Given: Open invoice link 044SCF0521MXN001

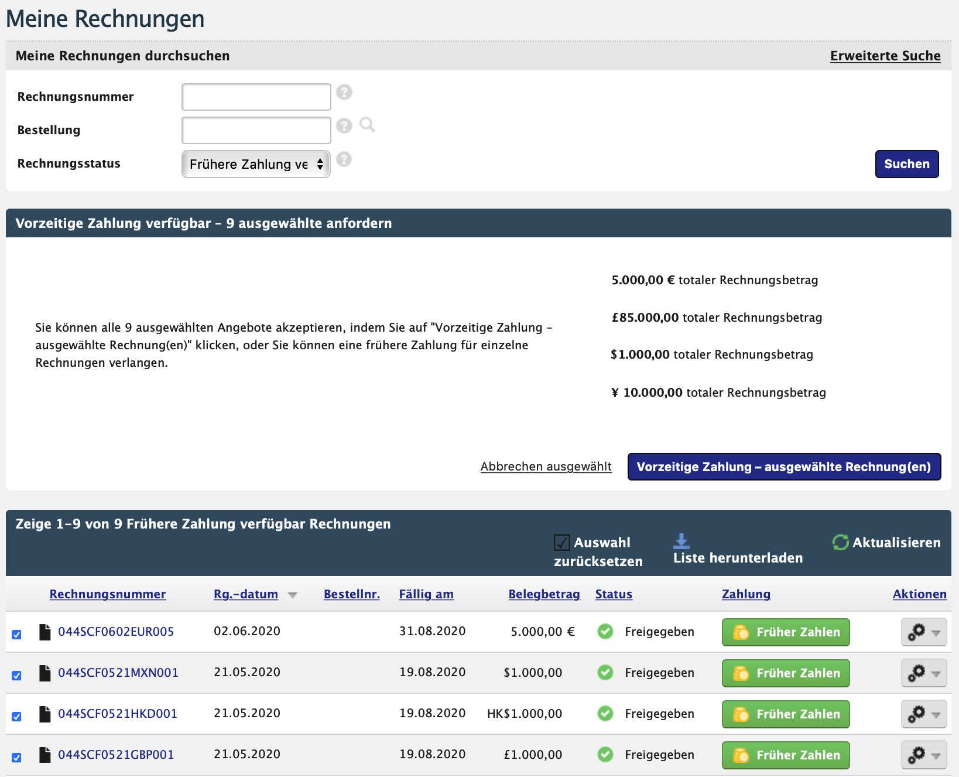Looking at the screenshot, I should coord(118,673).
